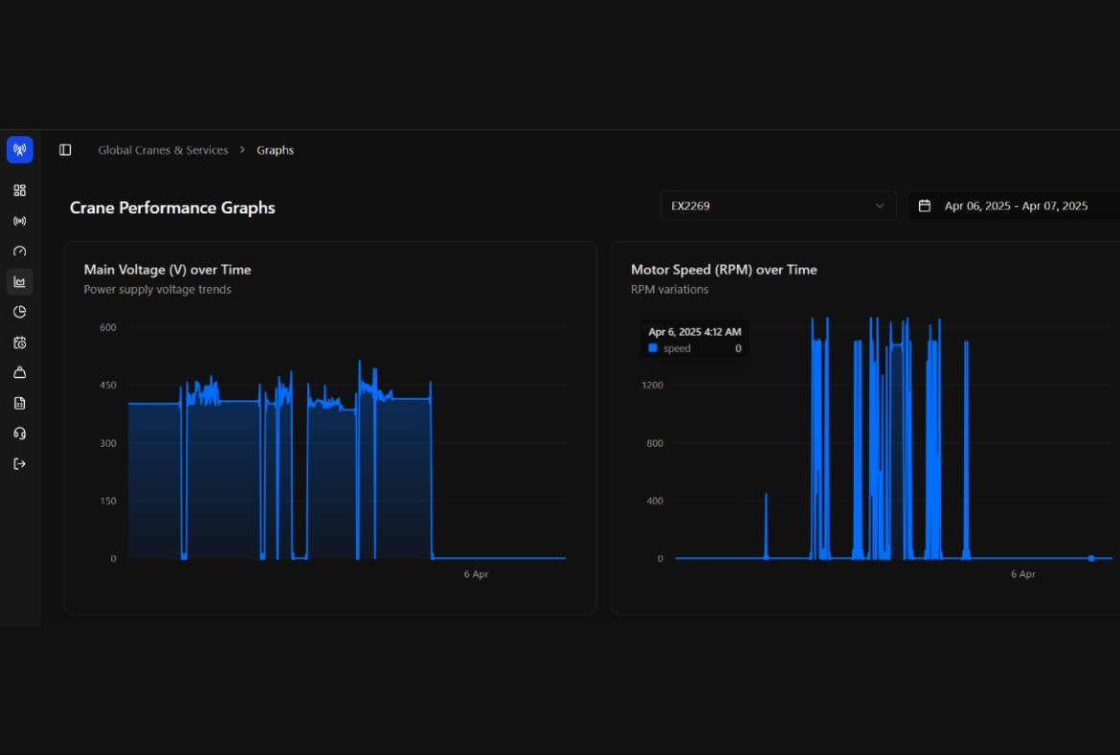Viewport: 1120px width, 755px height.
Task: Open the pie chart icon in sidebar
Action: click(19, 312)
